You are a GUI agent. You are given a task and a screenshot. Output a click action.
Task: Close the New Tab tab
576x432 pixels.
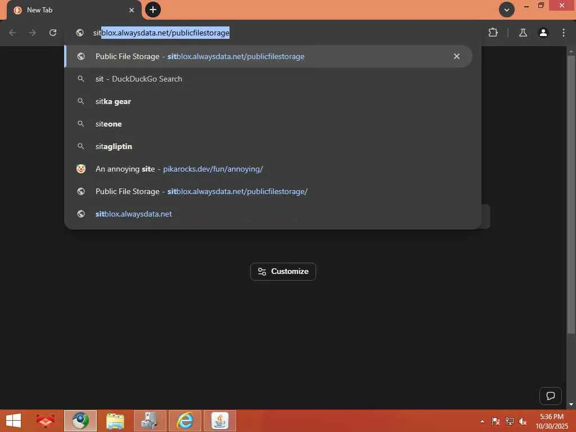pyautogui.click(x=132, y=10)
